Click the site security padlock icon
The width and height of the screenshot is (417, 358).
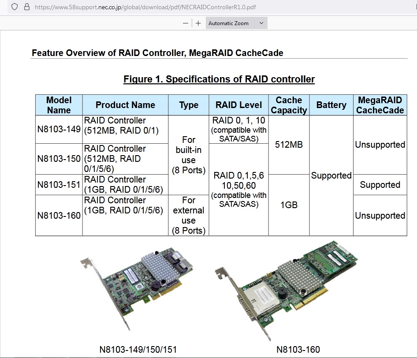[x=27, y=7]
